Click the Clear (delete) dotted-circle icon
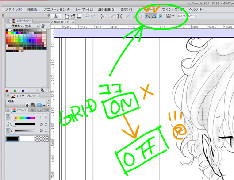 tap(101, 16)
